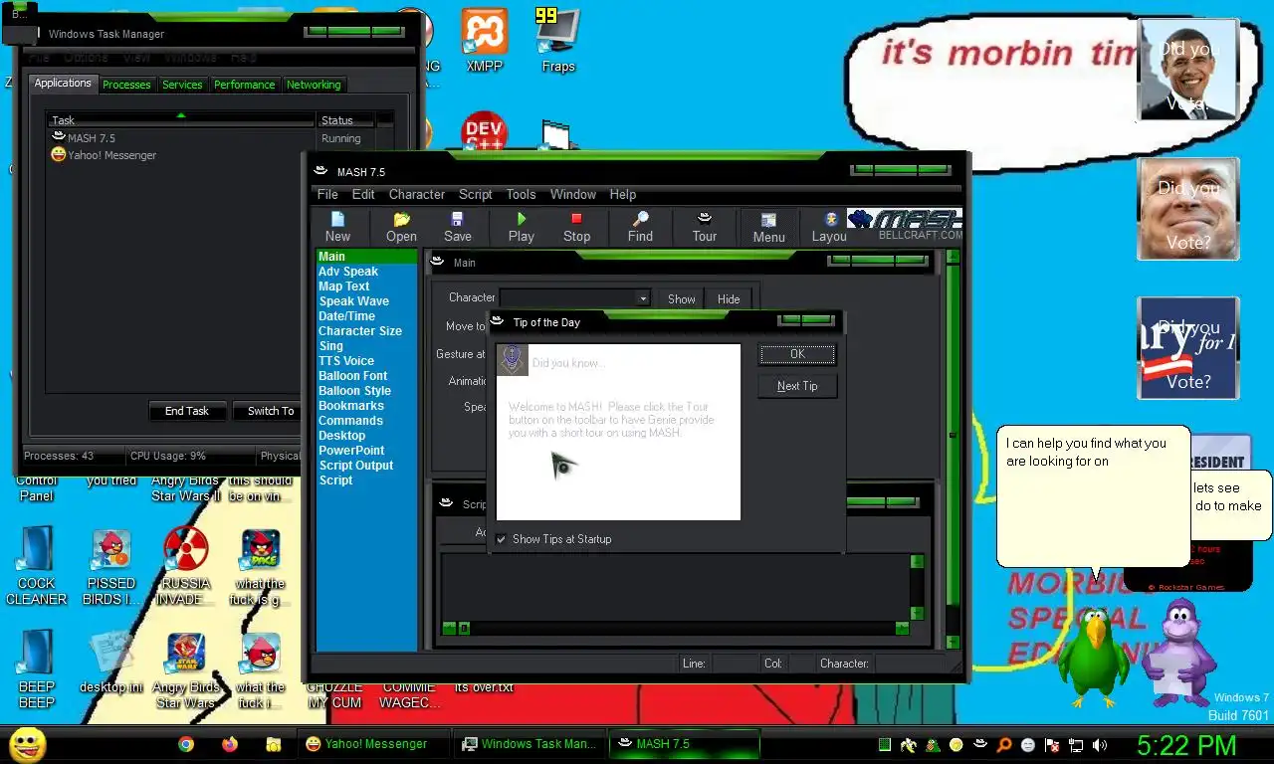Click the volume speaker tray icon
1274x764 pixels.
tap(1100, 744)
